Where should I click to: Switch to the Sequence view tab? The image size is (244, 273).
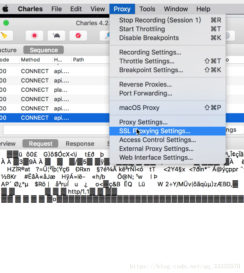(44, 50)
